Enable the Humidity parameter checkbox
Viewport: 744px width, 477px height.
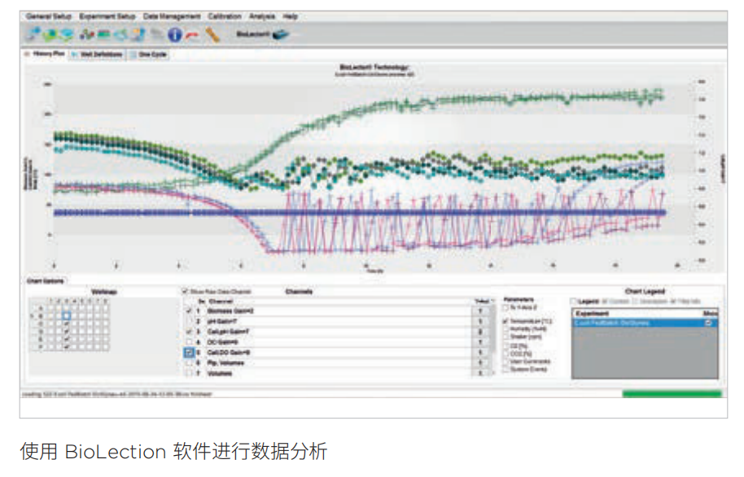coord(505,329)
